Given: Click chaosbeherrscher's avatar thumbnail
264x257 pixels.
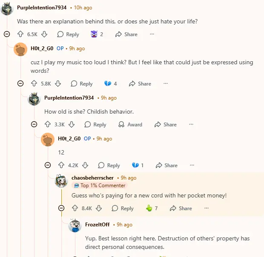Looking at the screenshot, I should 62,181.
